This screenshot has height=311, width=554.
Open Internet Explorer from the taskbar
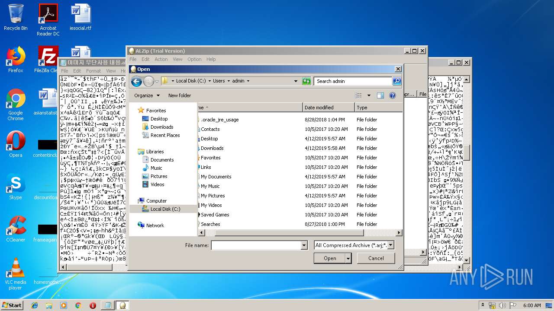coord(35,305)
